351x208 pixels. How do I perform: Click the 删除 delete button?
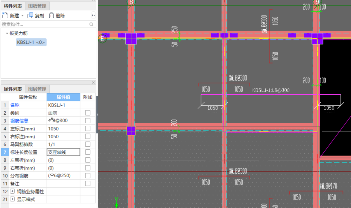(x=57, y=16)
